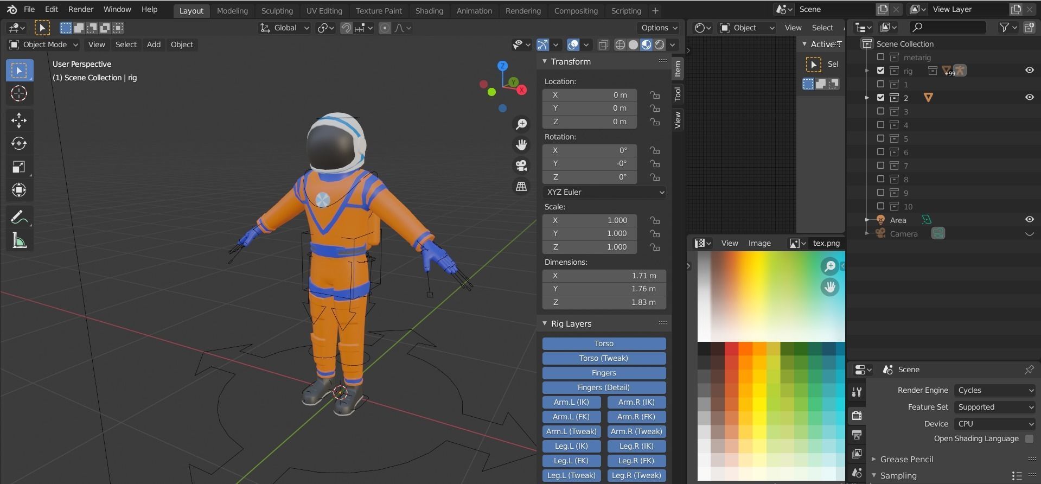Switch to the Shading workspace tab
Image resolution: width=1041 pixels, height=484 pixels.
[x=429, y=10]
